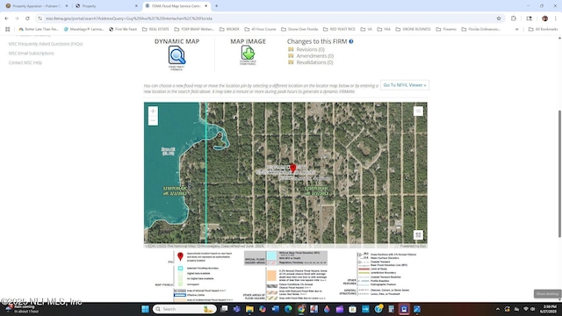Open MSC Frequently Asked Questions link
Viewport: 562px width, 316px height.
[46, 44]
